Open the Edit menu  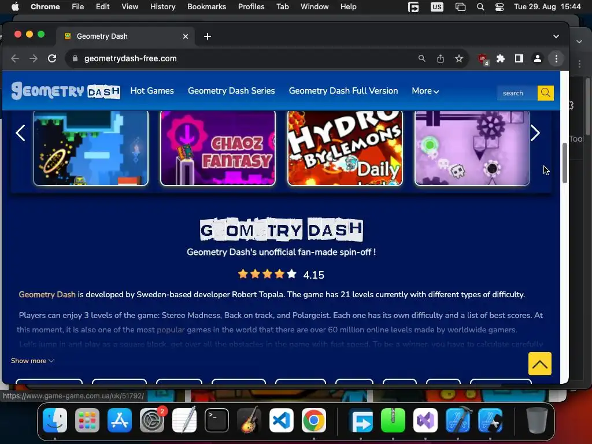point(103,6)
